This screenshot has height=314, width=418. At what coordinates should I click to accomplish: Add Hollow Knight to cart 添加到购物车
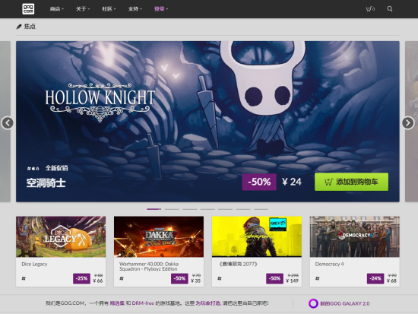click(351, 182)
